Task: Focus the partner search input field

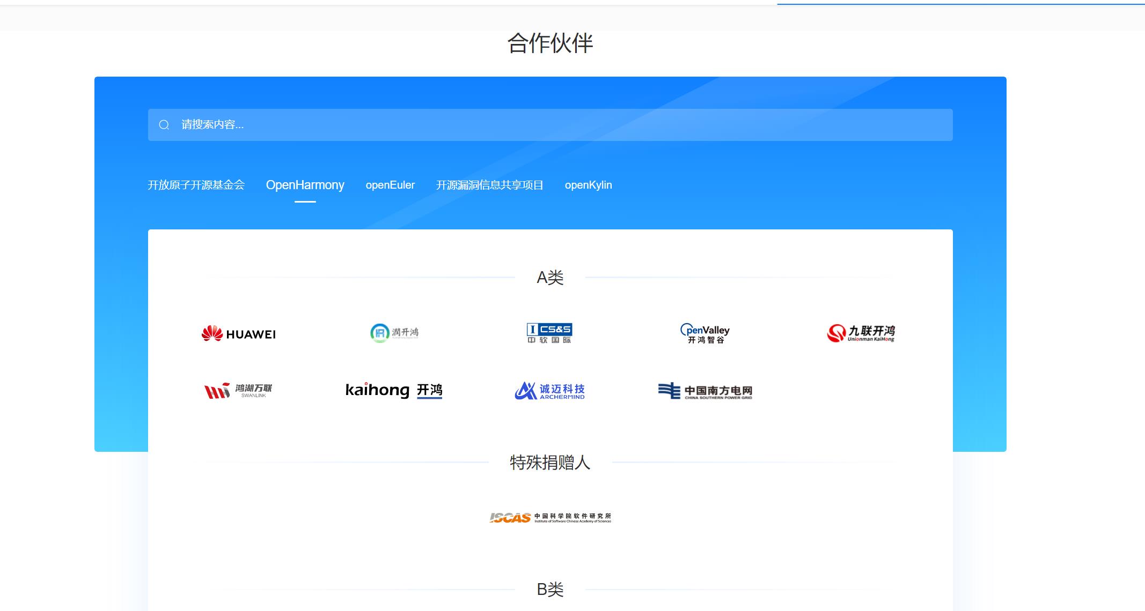Action: click(x=550, y=125)
